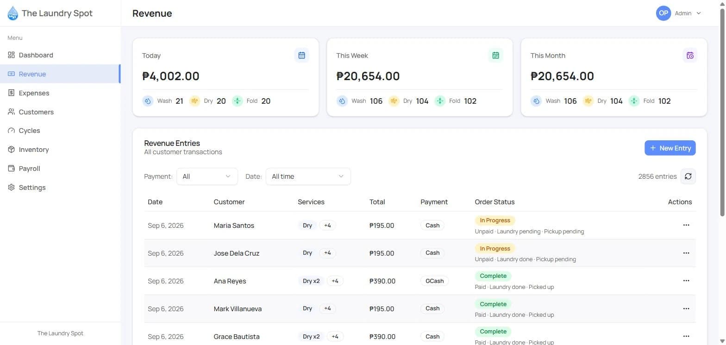726x345 pixels.
Task: Refresh the revenue entries list
Action: click(688, 176)
